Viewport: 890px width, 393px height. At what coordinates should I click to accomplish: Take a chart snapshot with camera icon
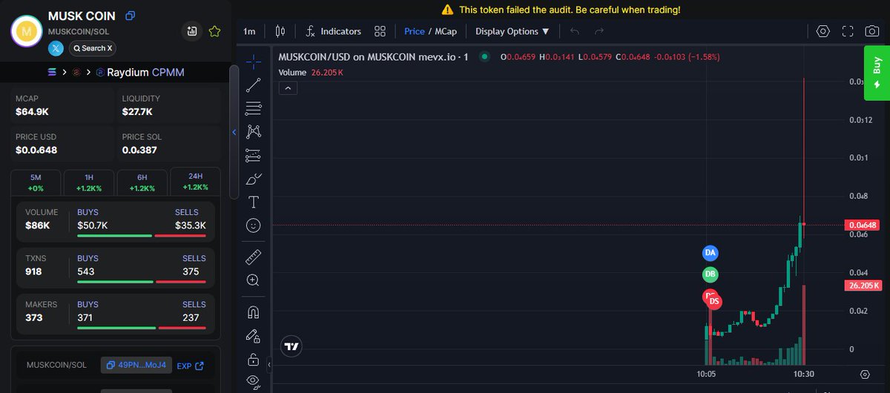(873, 31)
